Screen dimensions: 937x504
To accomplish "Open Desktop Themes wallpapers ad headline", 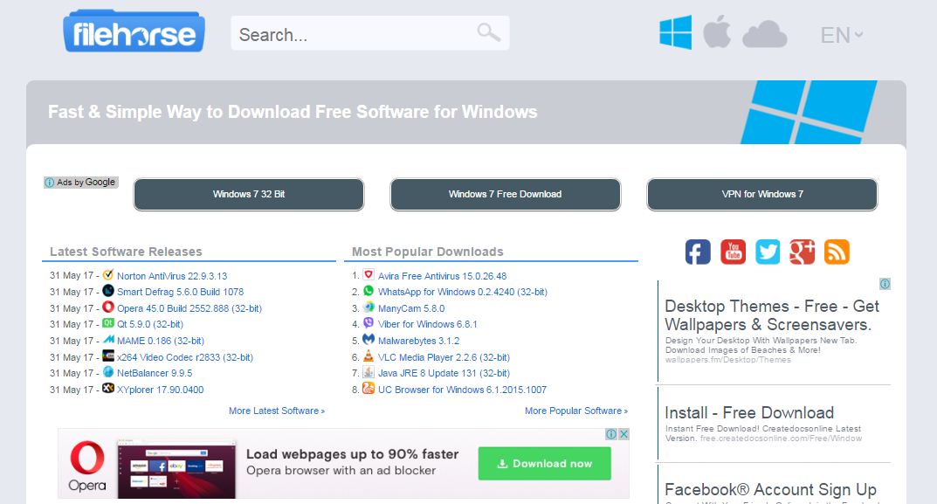I will point(772,315).
